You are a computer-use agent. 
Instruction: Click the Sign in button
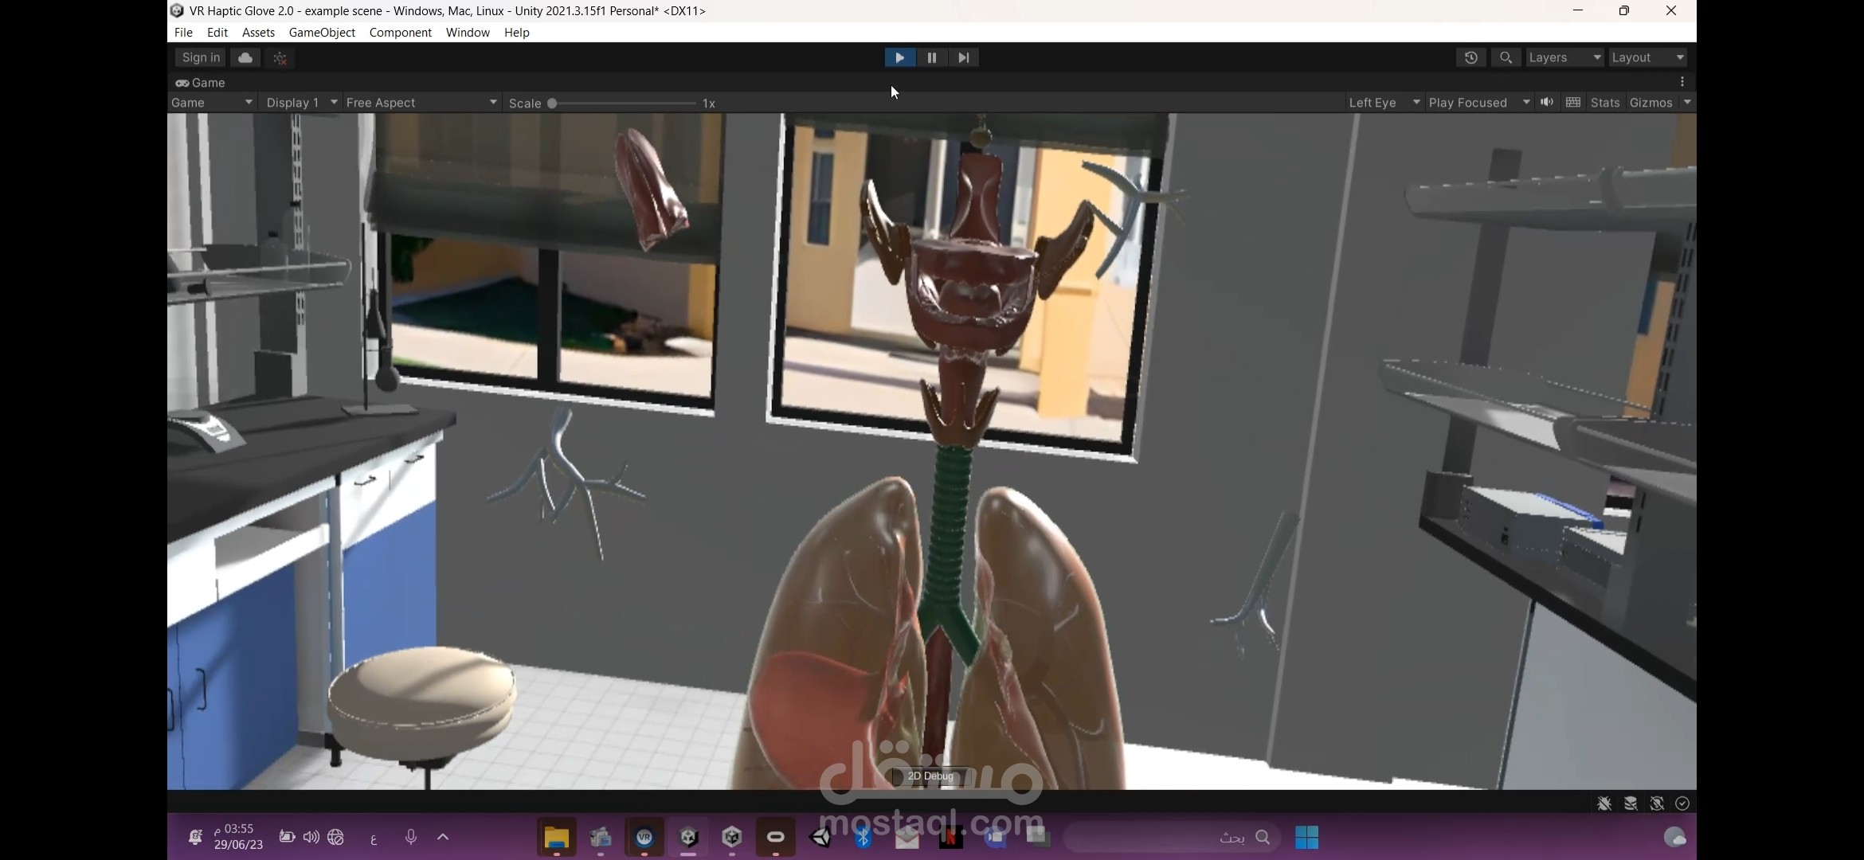pyautogui.click(x=201, y=57)
